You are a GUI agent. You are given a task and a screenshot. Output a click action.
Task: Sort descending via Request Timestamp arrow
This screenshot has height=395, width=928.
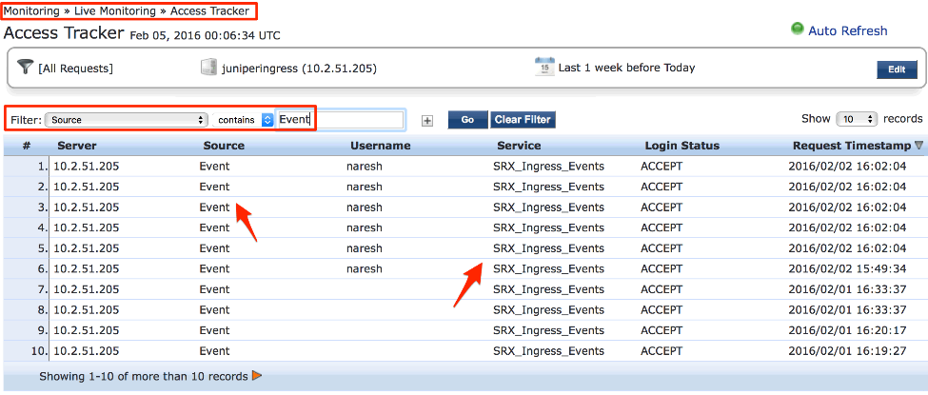click(x=918, y=145)
